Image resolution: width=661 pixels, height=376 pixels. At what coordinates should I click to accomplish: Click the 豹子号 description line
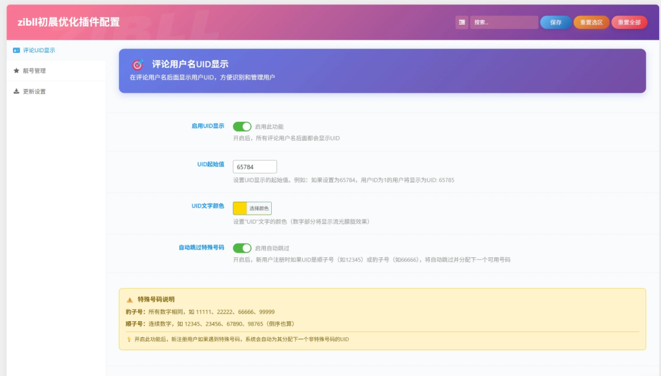tap(200, 312)
